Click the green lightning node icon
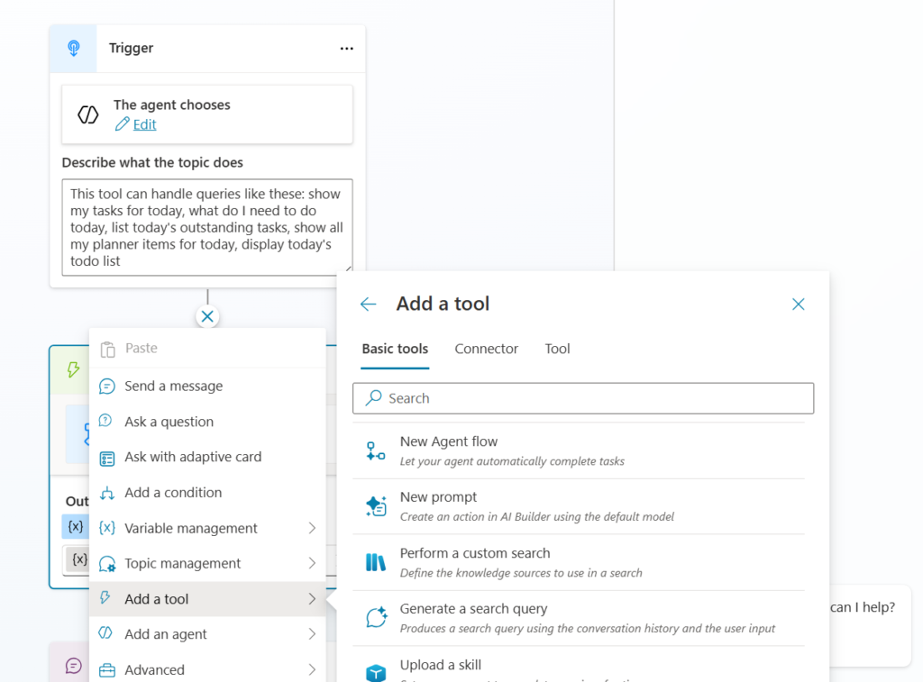This screenshot has width=923, height=682. [73, 369]
